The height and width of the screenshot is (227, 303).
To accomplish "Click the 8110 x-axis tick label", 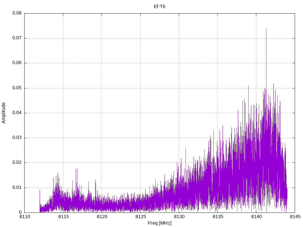I will 25,217.
